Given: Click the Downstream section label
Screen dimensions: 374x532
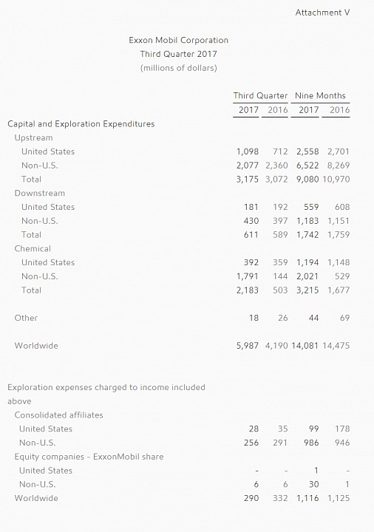Looking at the screenshot, I should pos(40,193).
